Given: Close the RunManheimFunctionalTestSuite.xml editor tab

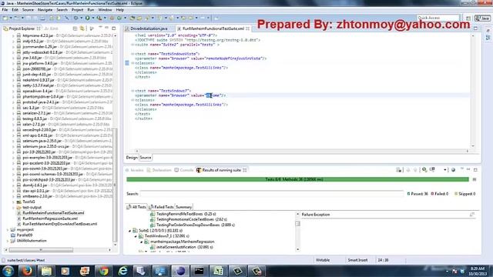Looking at the screenshot, I should pyautogui.click(x=248, y=28).
